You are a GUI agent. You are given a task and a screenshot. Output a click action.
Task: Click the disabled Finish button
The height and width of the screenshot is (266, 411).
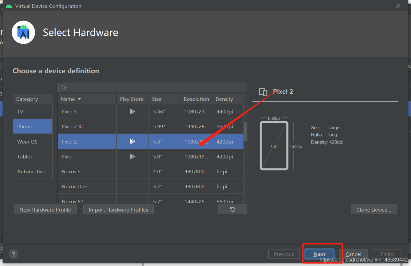[387, 254]
